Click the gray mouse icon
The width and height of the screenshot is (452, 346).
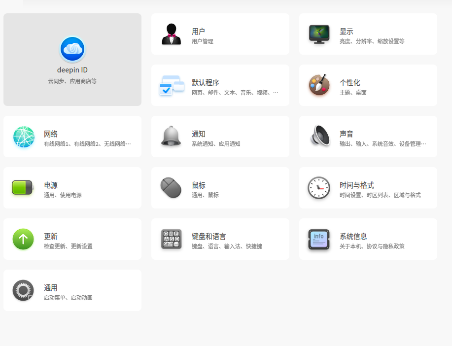pos(171,188)
